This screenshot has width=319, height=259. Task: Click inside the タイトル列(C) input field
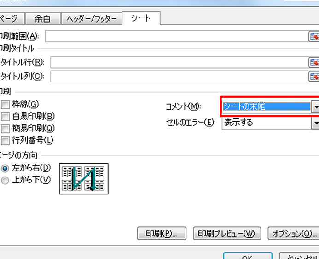click(x=180, y=77)
